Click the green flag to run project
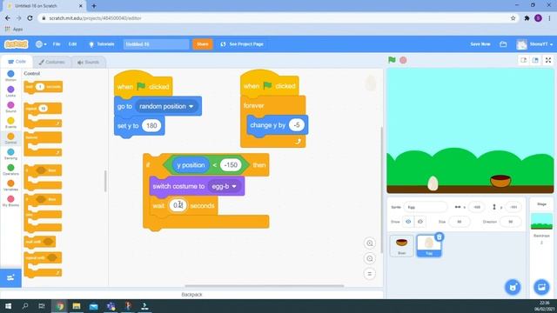Viewport: 557px width, 313px height. click(392, 60)
